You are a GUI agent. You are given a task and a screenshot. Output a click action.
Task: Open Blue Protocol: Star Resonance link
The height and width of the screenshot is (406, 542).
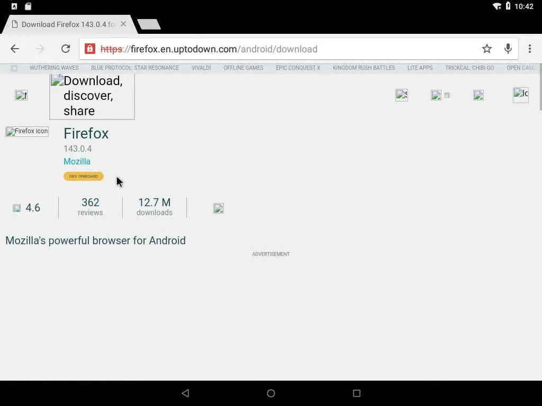tap(135, 68)
